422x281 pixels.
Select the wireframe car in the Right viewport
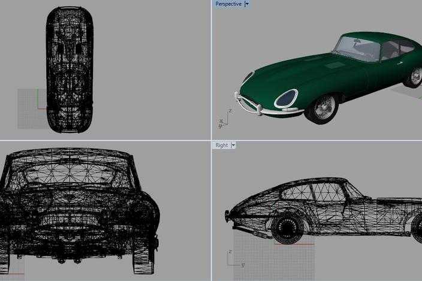[x=324, y=211]
